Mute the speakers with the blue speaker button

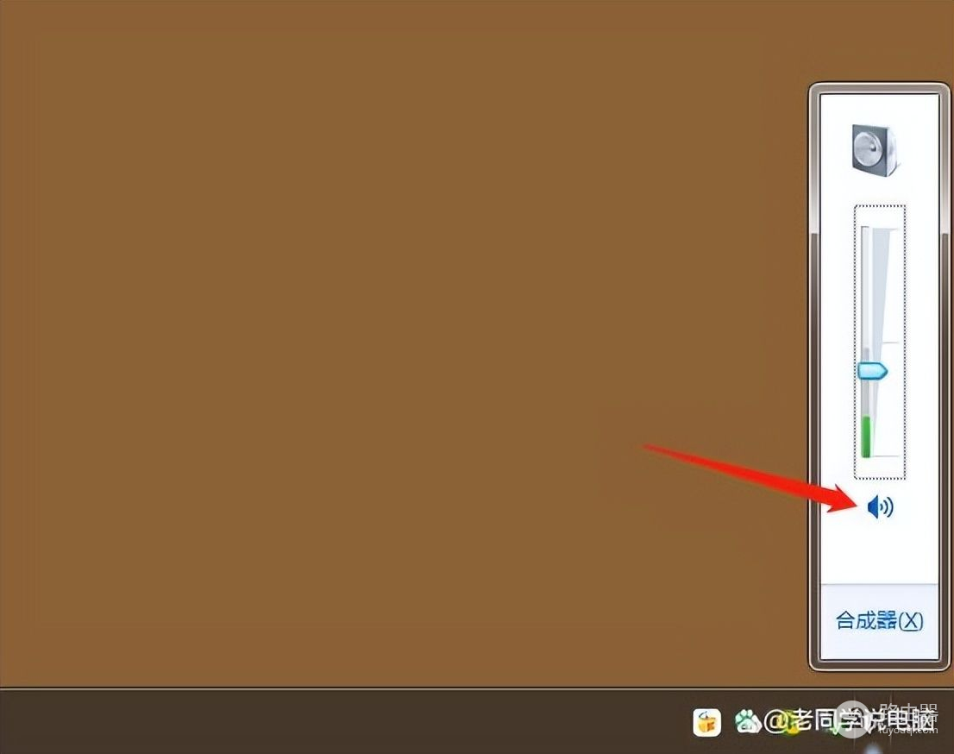[x=880, y=506]
